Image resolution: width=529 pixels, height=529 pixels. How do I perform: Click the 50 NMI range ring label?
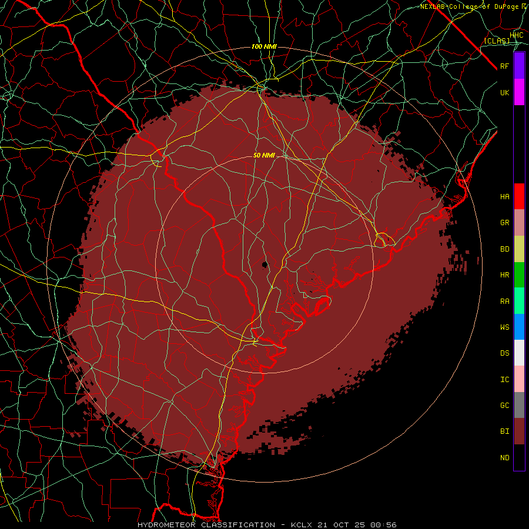pyautogui.click(x=264, y=156)
